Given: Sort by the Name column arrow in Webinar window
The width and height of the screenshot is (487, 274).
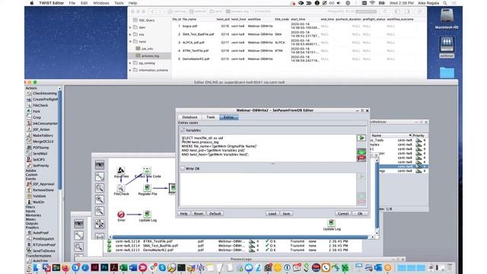Looking at the screenshot, I should coord(410,135).
